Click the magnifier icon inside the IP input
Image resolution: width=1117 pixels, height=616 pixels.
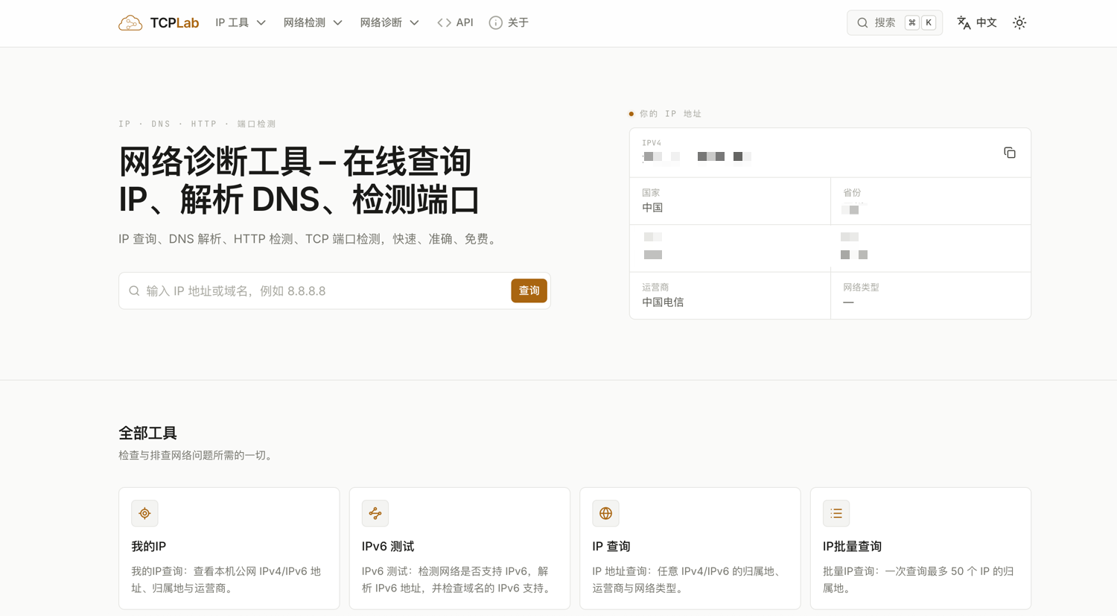(134, 291)
